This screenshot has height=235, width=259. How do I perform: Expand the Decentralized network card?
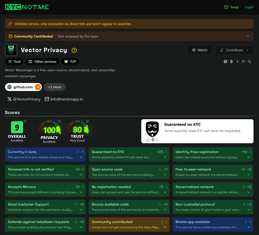213,189
